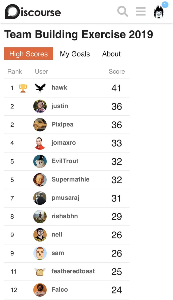Click Falco's profile photo
The width and height of the screenshot is (173, 300).
[40, 290]
